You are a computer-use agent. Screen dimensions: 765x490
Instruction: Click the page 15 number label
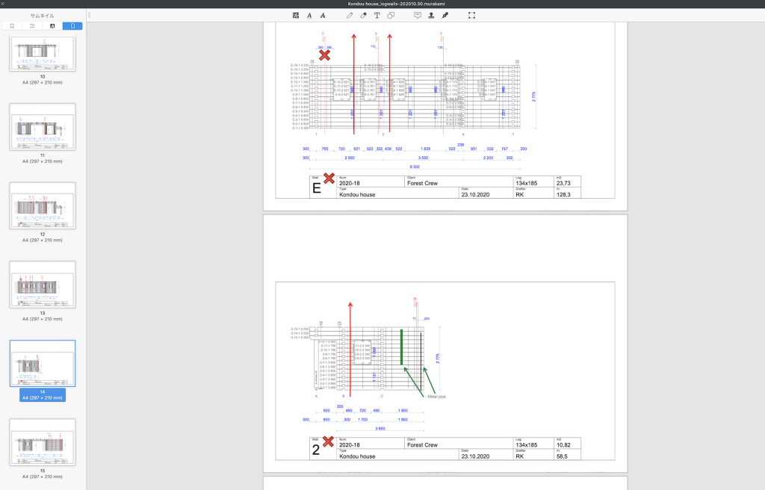coord(43,471)
